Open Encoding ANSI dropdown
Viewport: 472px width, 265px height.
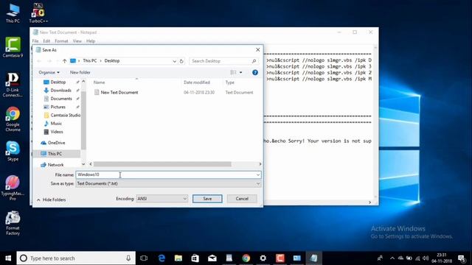(x=162, y=199)
